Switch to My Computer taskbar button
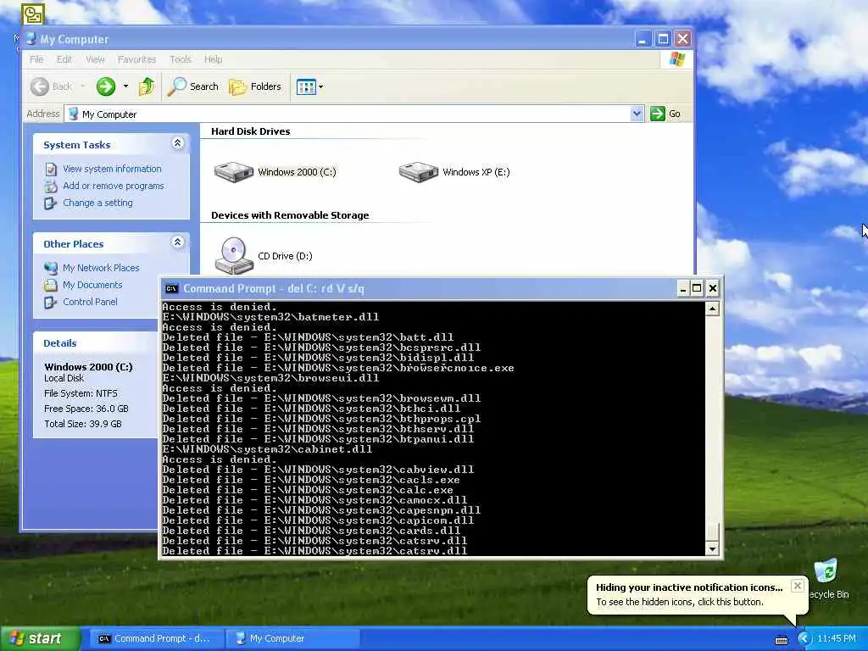This screenshot has height=651, width=868. point(292,639)
